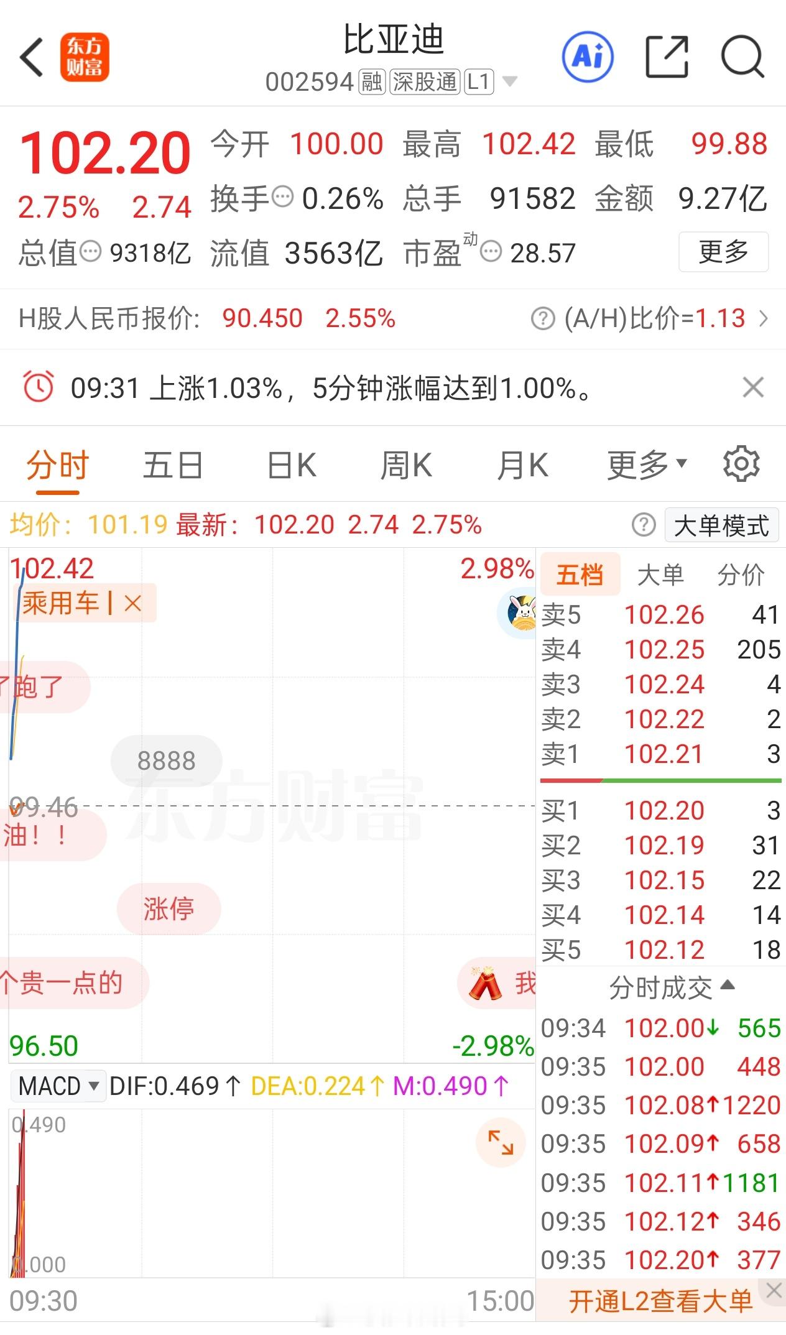The width and height of the screenshot is (786, 1335).
Task: Switch to the 周K tab
Action: pos(406,465)
